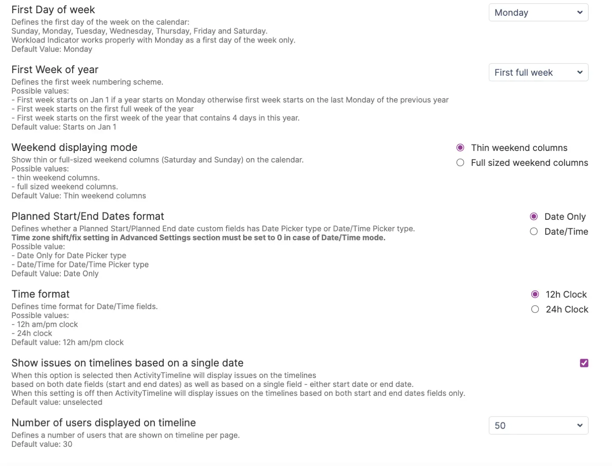Choose Date/Time format radio button

pos(534,232)
